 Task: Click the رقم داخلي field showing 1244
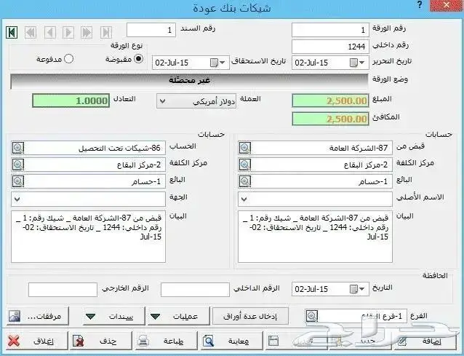point(330,47)
